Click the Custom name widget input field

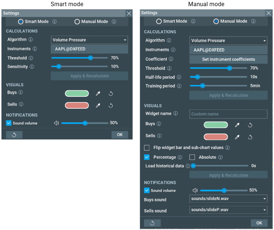coord(228,114)
